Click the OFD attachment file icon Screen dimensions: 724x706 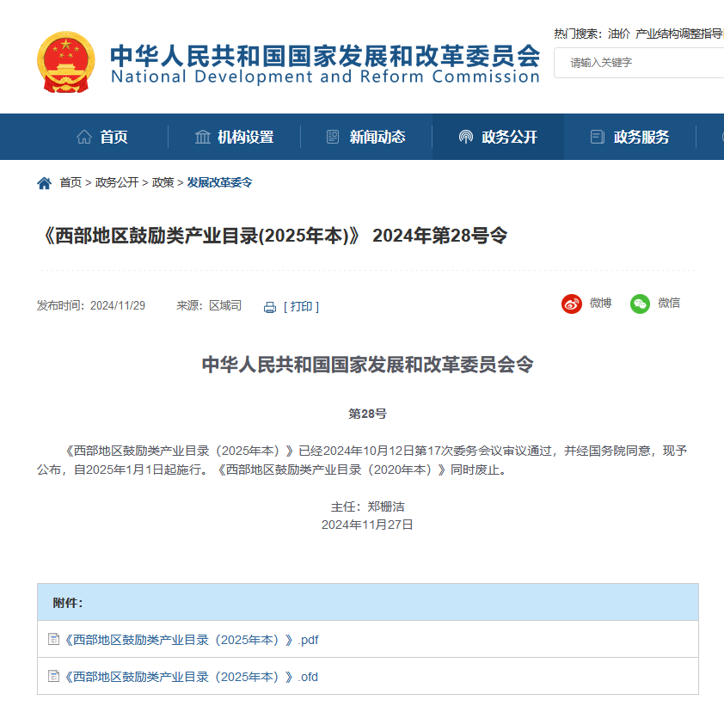click(x=53, y=676)
